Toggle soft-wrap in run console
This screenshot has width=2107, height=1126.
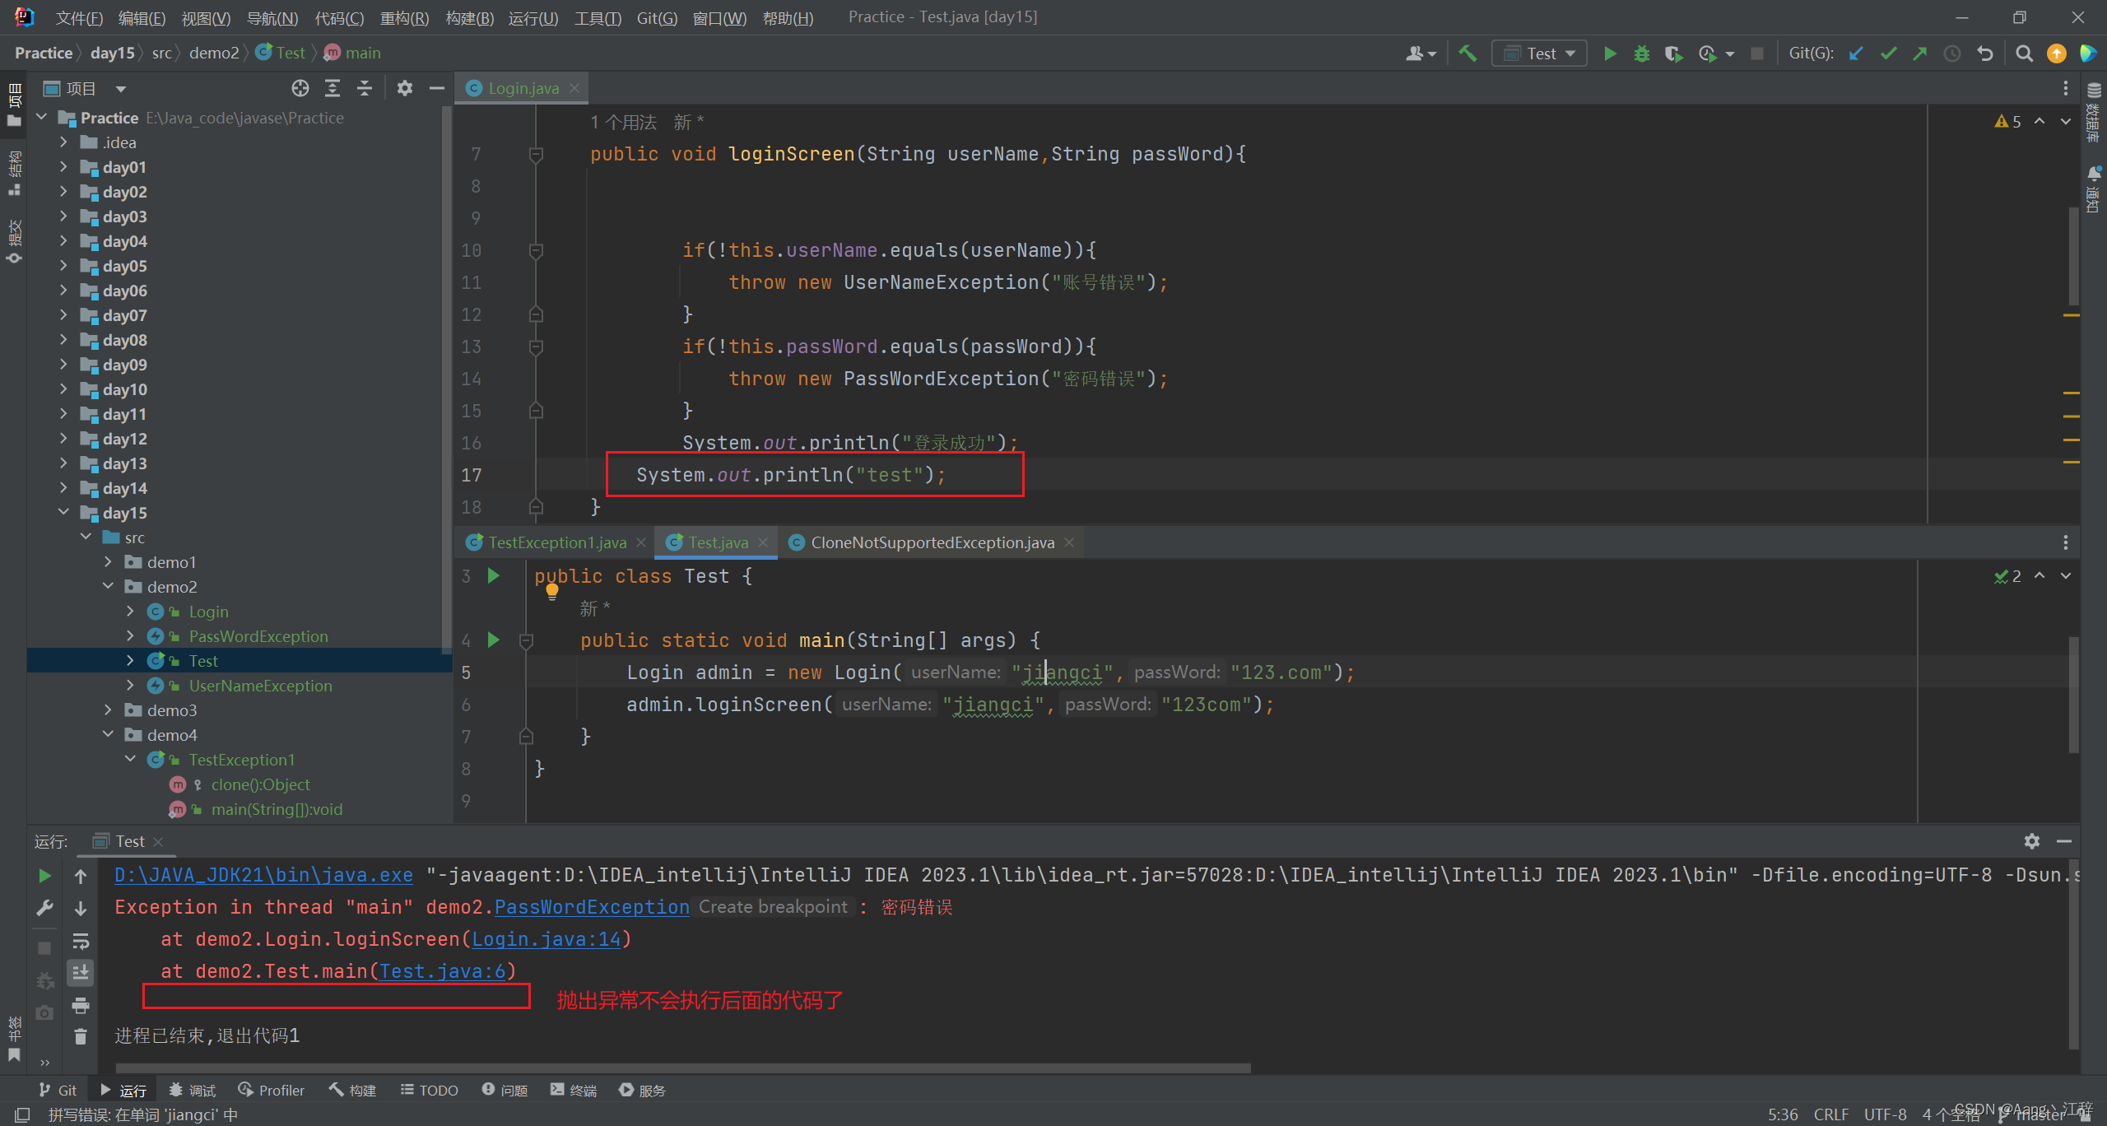pos(80,941)
